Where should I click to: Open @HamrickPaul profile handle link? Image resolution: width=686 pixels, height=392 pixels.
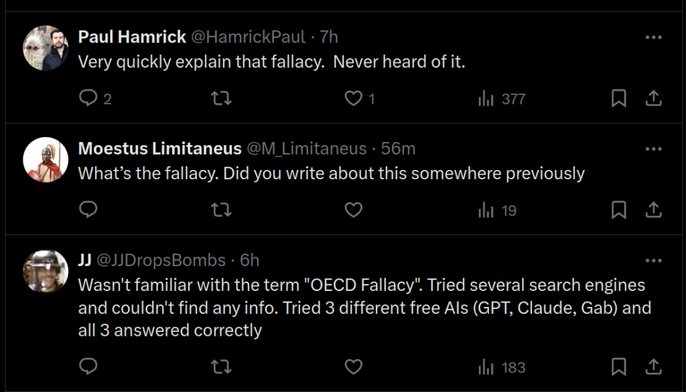point(249,37)
